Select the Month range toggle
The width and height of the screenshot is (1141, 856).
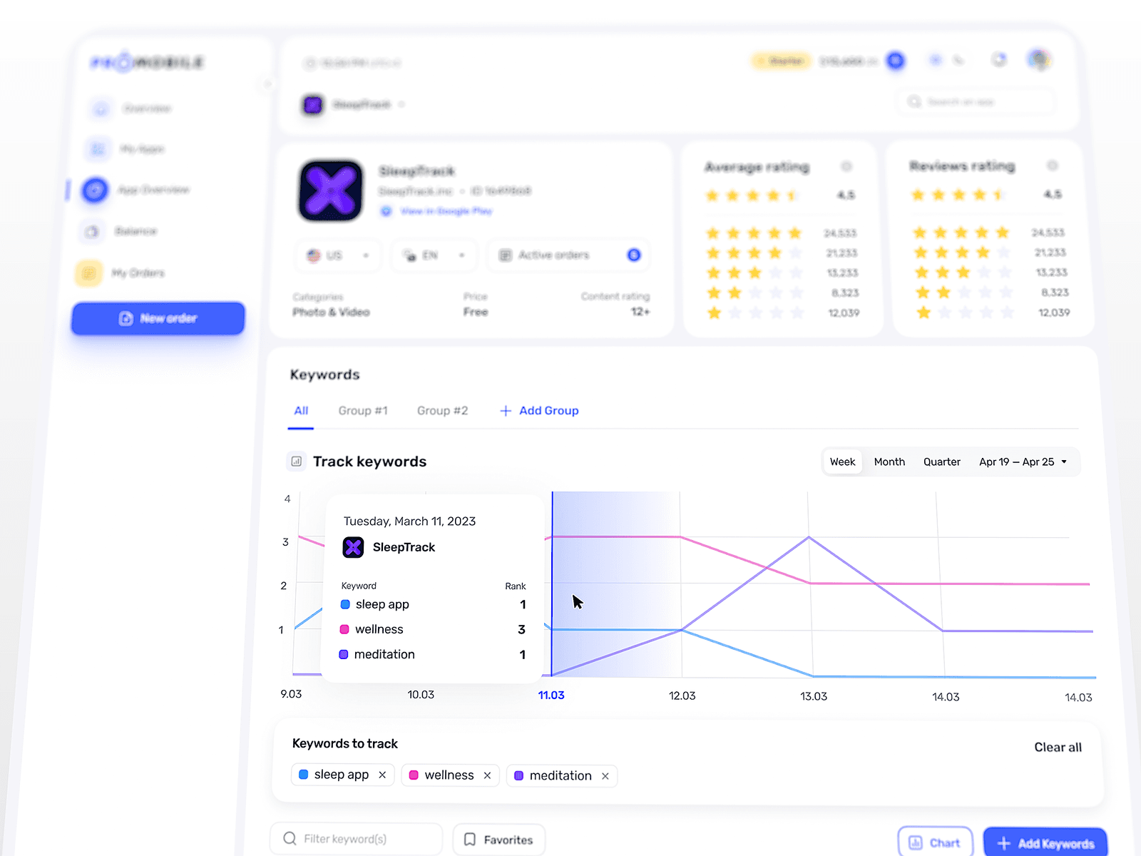(x=889, y=462)
